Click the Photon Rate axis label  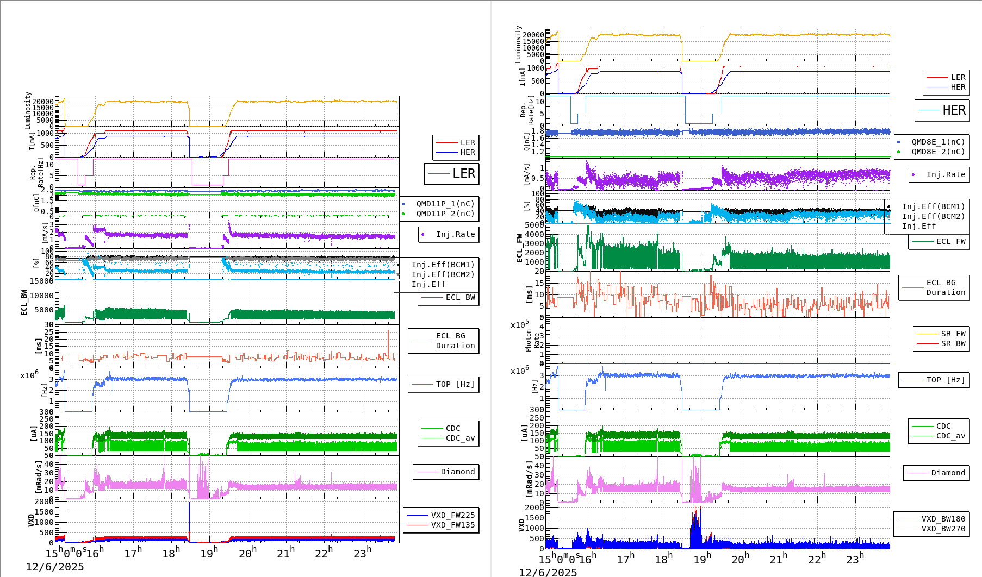click(x=532, y=341)
